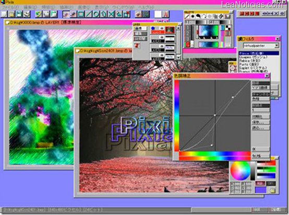This screenshot has height=215, width=289.
Task: Close the filter panel window
Action: click(278, 39)
